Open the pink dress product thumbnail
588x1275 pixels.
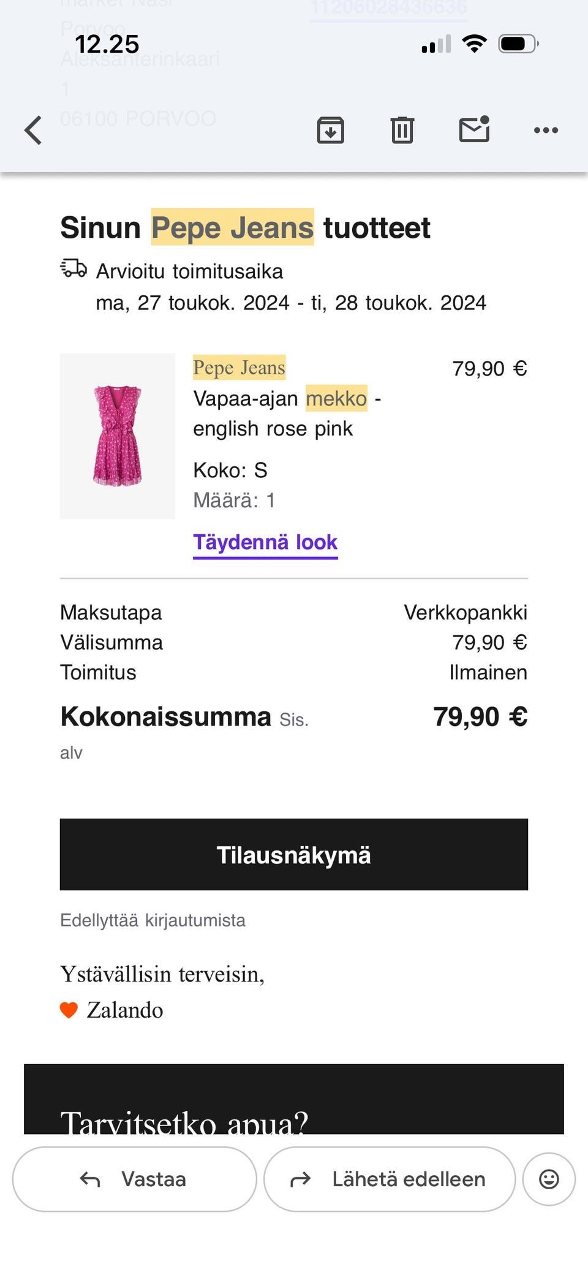pos(117,436)
